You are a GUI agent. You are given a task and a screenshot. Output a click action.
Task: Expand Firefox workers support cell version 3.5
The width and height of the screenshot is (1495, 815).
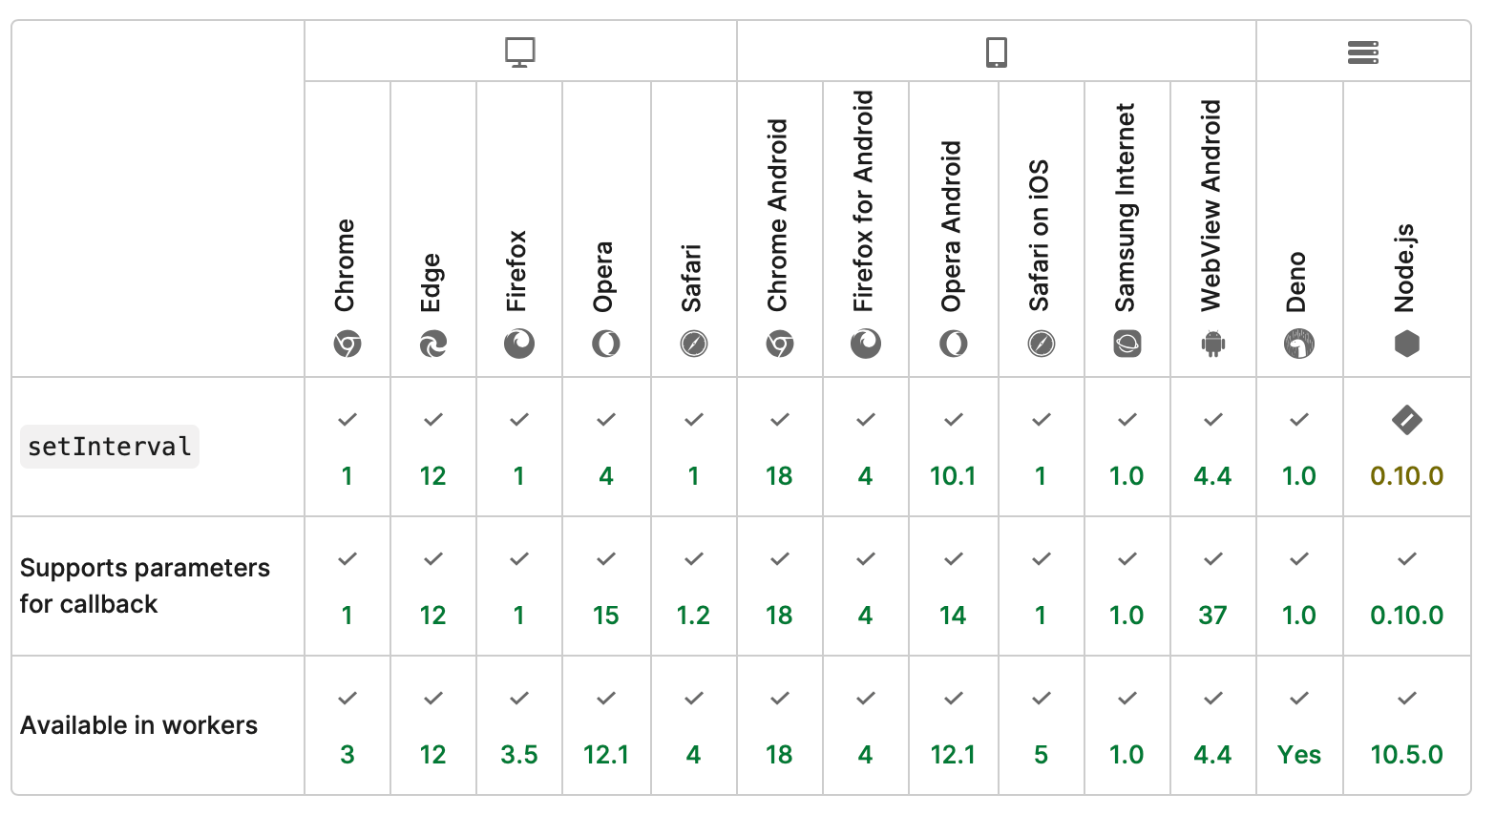(519, 754)
